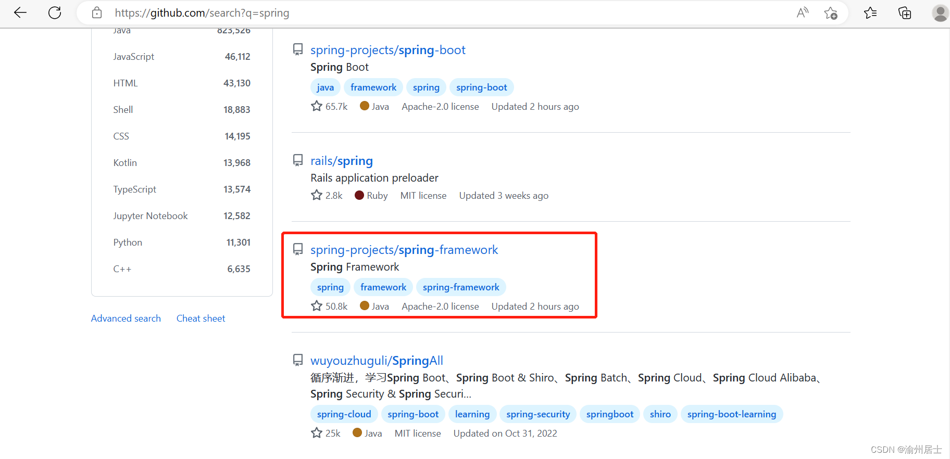
Task: Click 'Apache-2.0 license' in spring-boot result
Action: tap(440, 107)
